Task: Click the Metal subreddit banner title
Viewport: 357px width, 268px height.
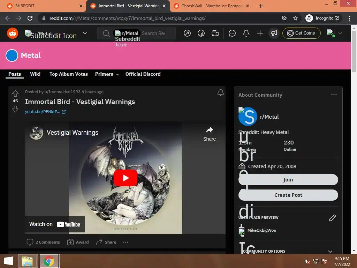Action: [31, 55]
